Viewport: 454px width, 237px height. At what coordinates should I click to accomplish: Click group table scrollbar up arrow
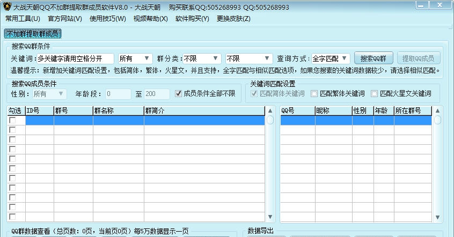[270, 111]
